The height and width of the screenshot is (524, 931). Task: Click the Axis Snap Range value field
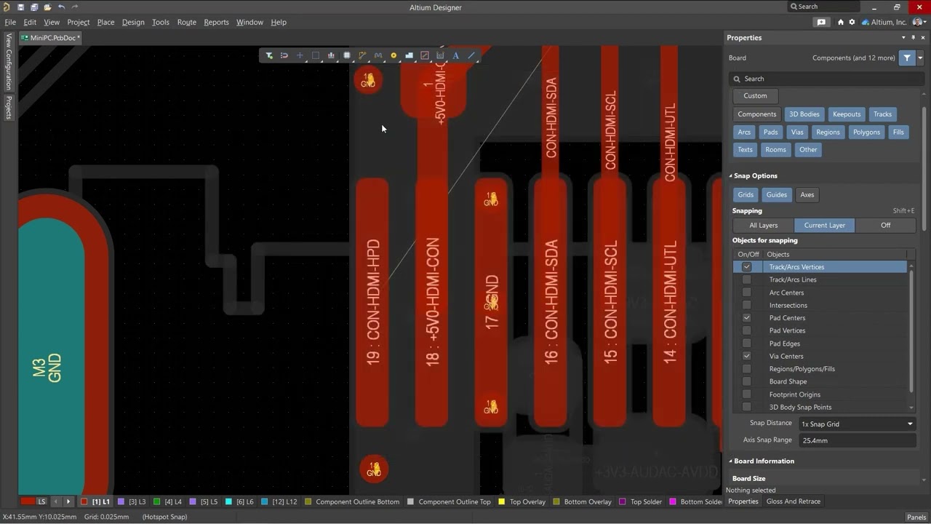point(857,440)
